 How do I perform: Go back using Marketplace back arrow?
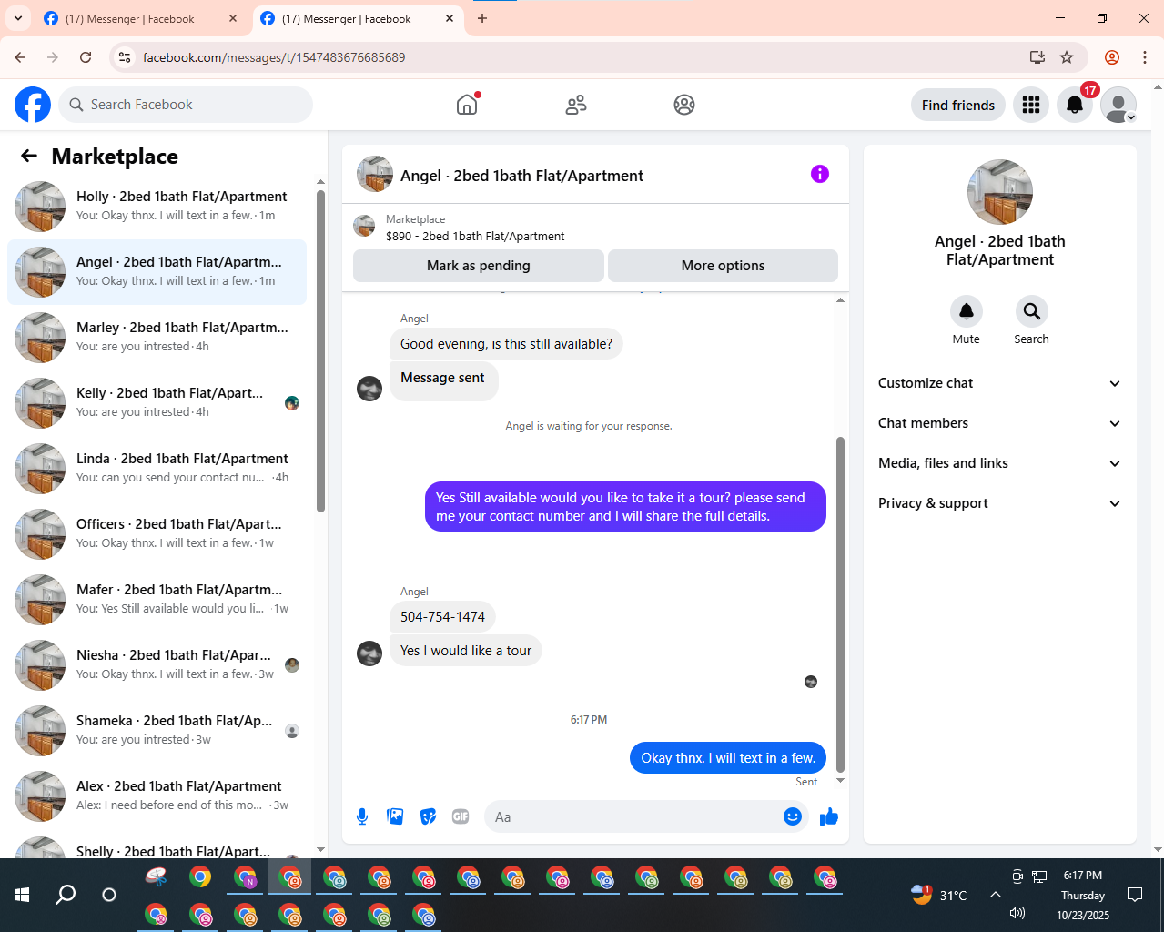[x=29, y=157]
